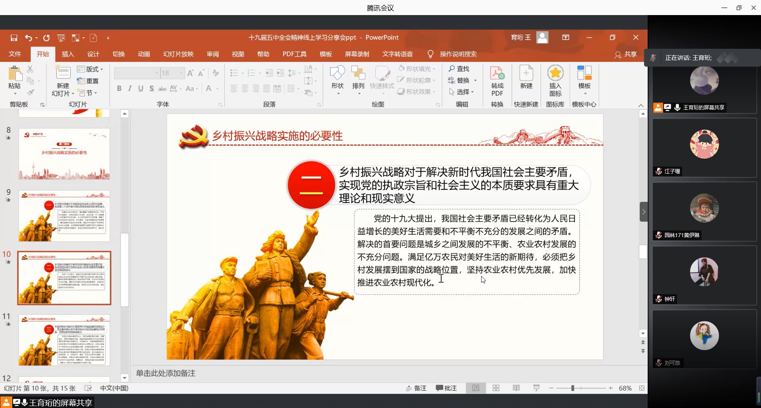The image size is (761, 408).
Task: Click the zoom slider handle
Action: click(x=573, y=388)
